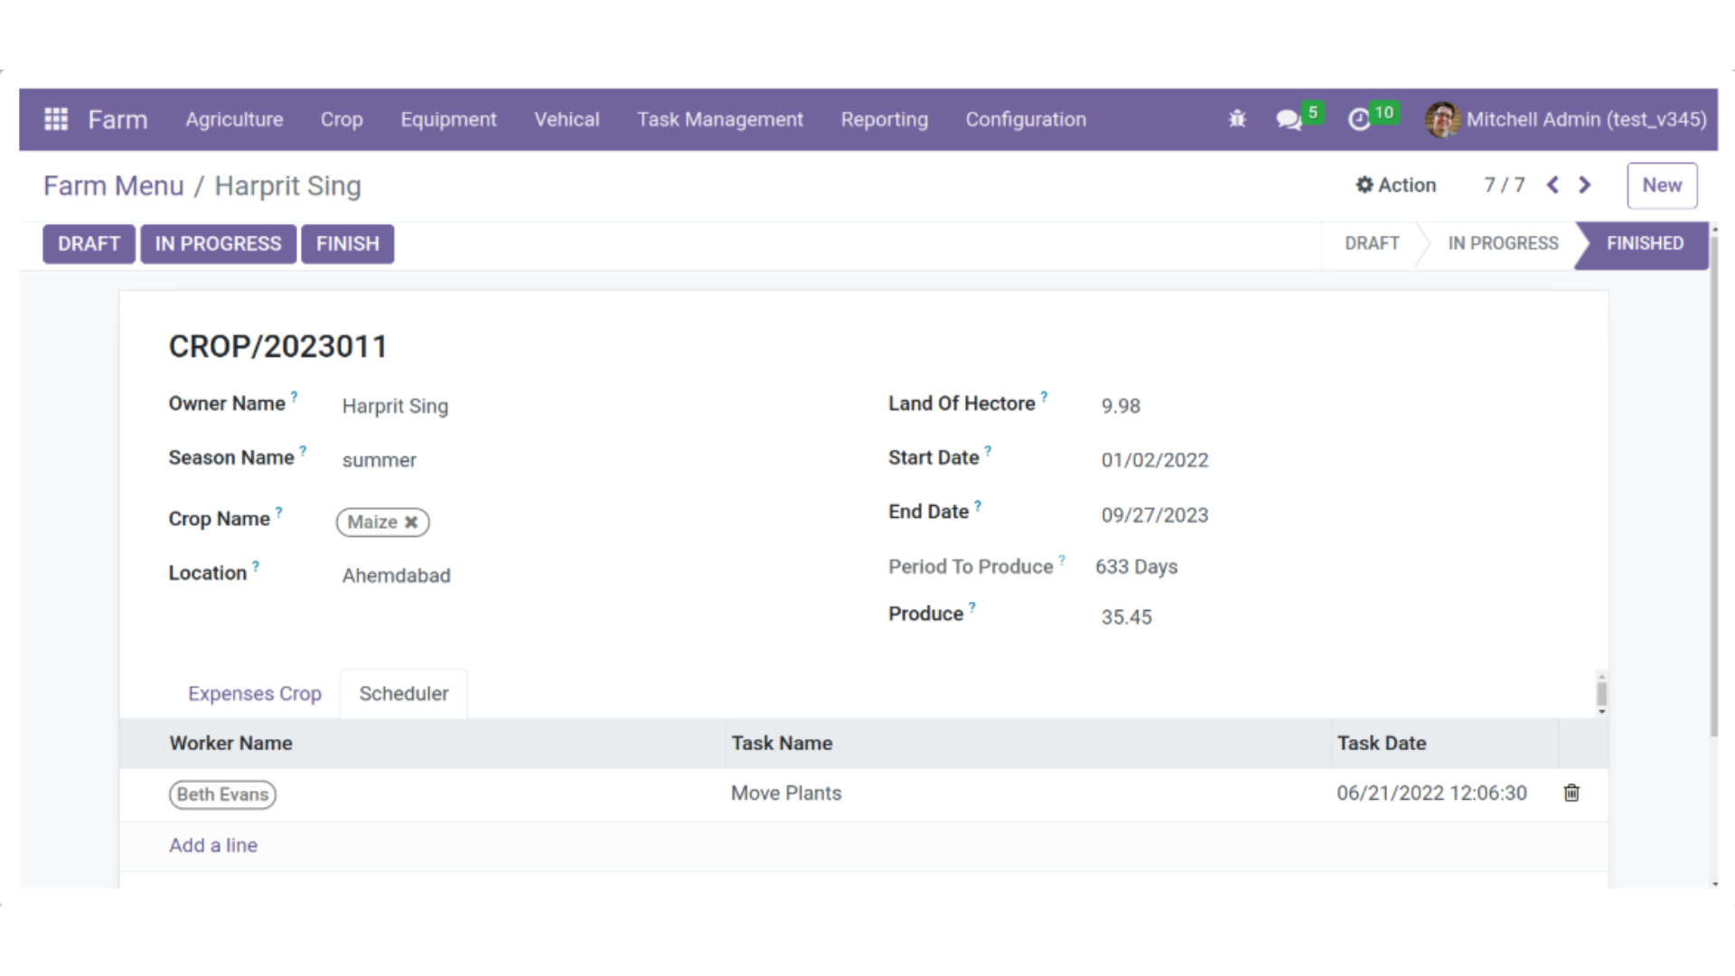Screen dimensions: 1735x976
Task: Click the Start Date field
Action: (x=1154, y=460)
